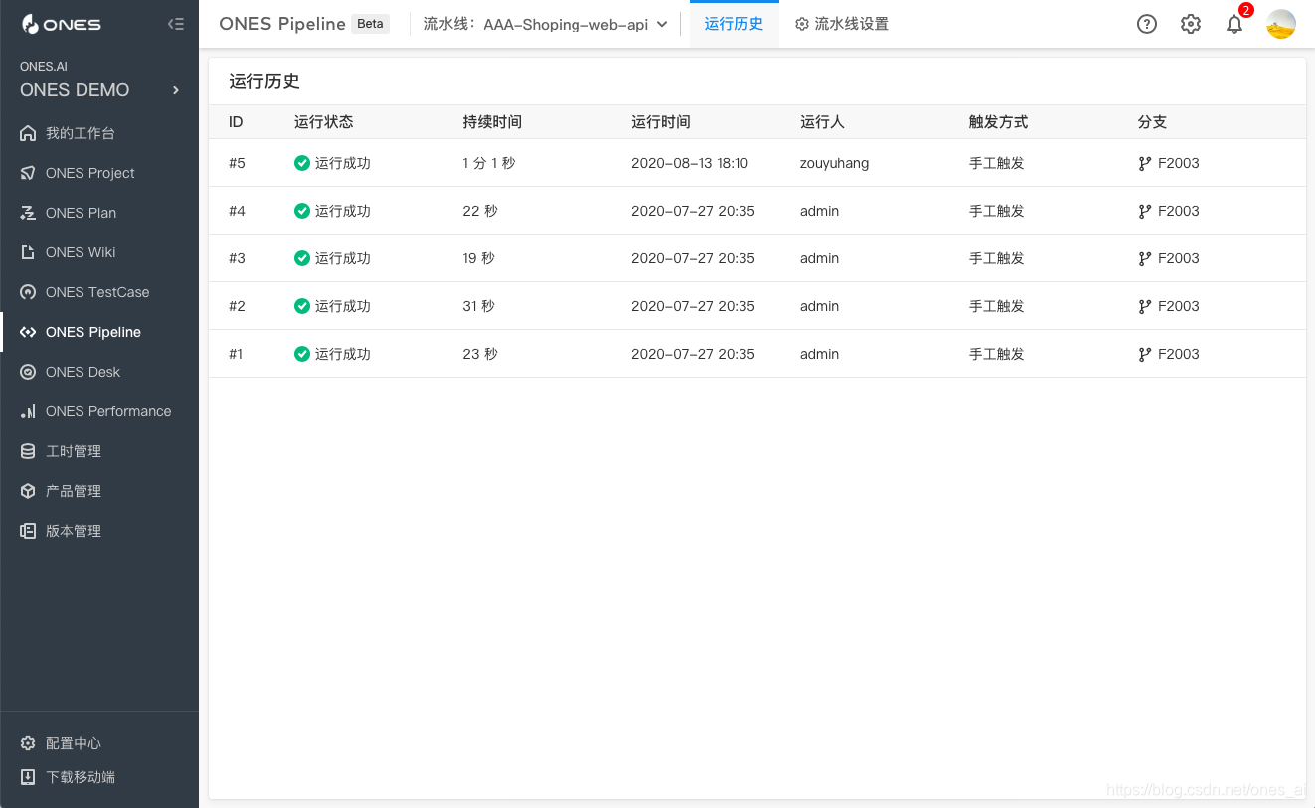Click the 2020-08-13 18:10 run time
1315x808 pixels.
pyautogui.click(x=690, y=163)
